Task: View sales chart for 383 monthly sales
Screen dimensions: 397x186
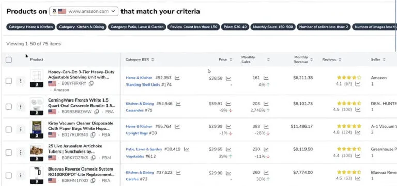Action: pos(266,126)
